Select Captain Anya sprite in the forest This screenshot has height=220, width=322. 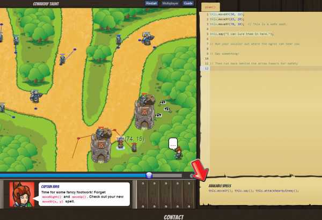tap(179, 153)
